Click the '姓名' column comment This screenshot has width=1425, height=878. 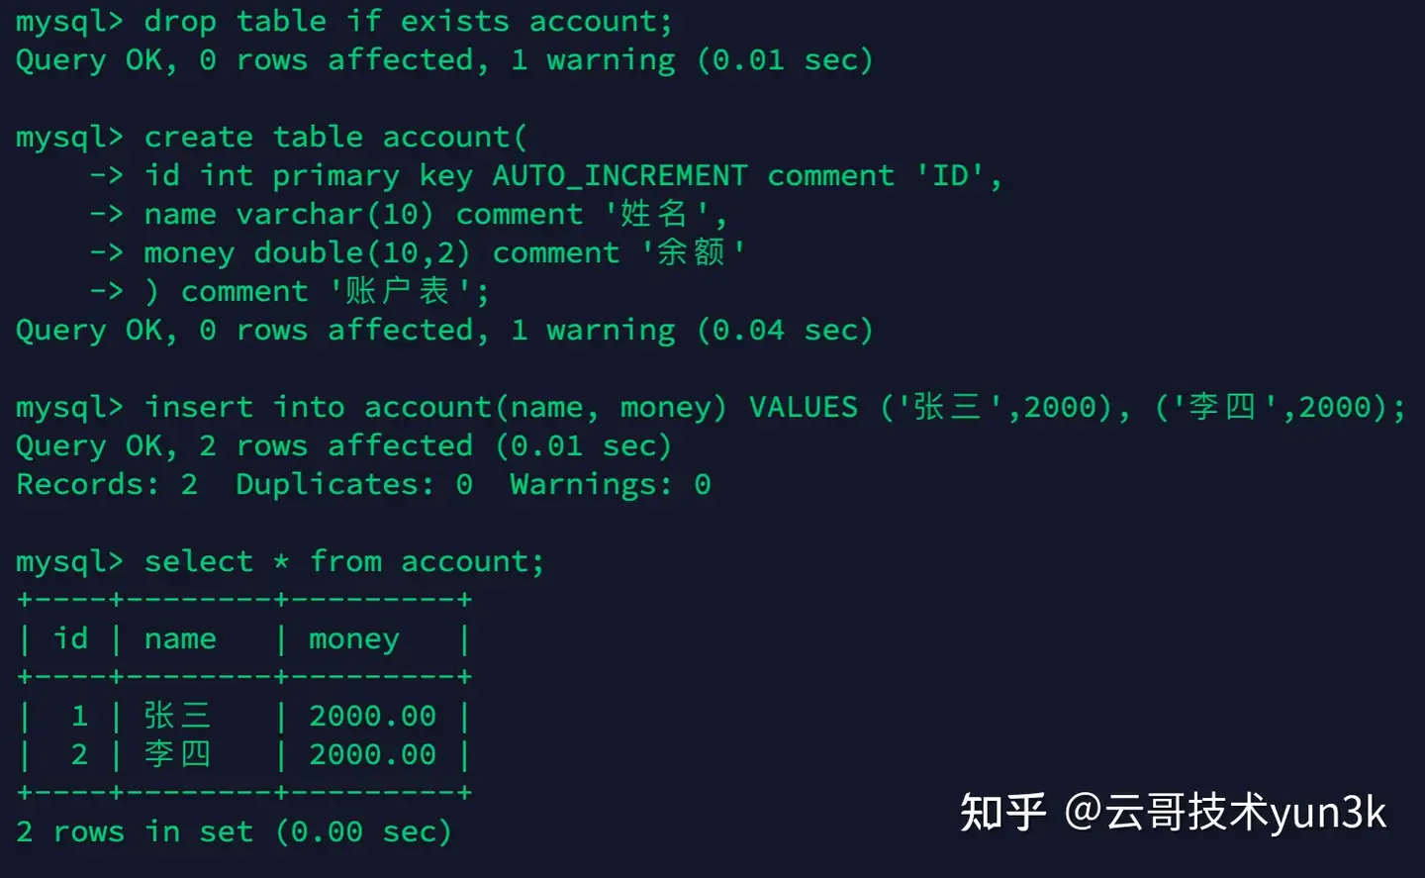click(x=653, y=214)
